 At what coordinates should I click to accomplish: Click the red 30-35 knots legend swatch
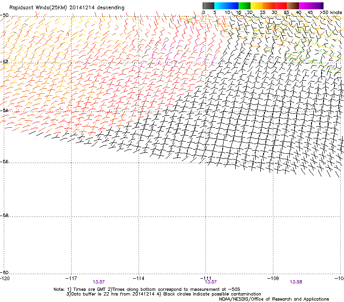pos(281,6)
